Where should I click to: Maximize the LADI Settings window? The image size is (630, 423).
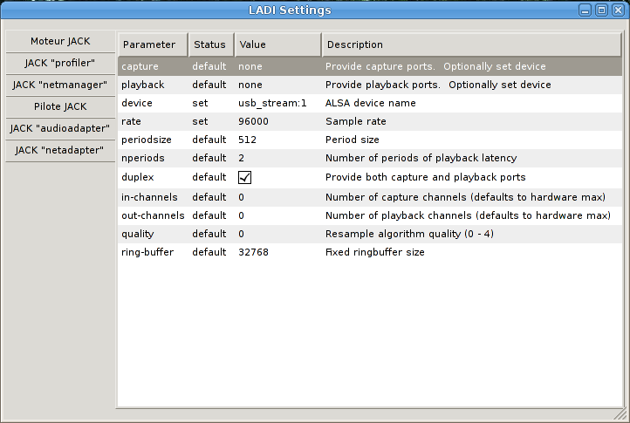click(x=601, y=10)
